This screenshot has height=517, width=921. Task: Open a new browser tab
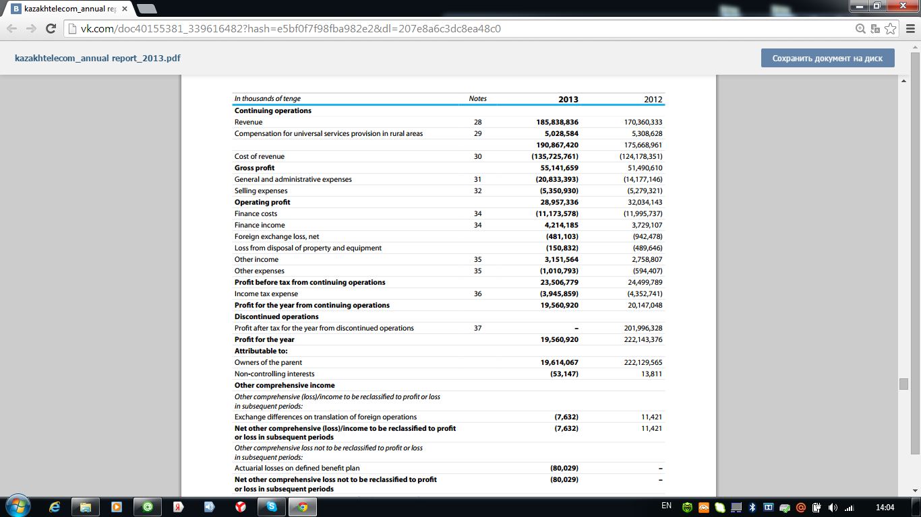(146, 9)
